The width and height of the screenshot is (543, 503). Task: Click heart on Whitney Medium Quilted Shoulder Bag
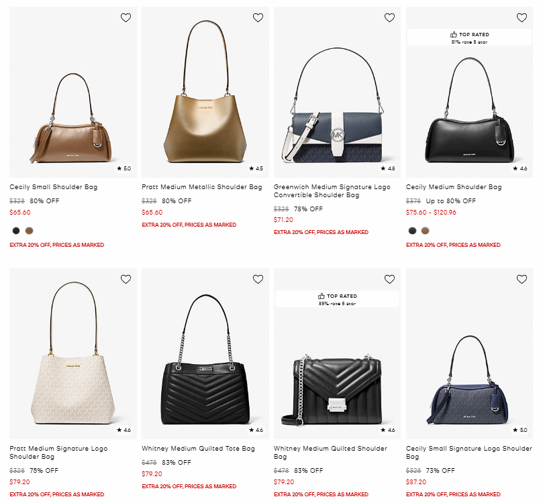(x=389, y=279)
